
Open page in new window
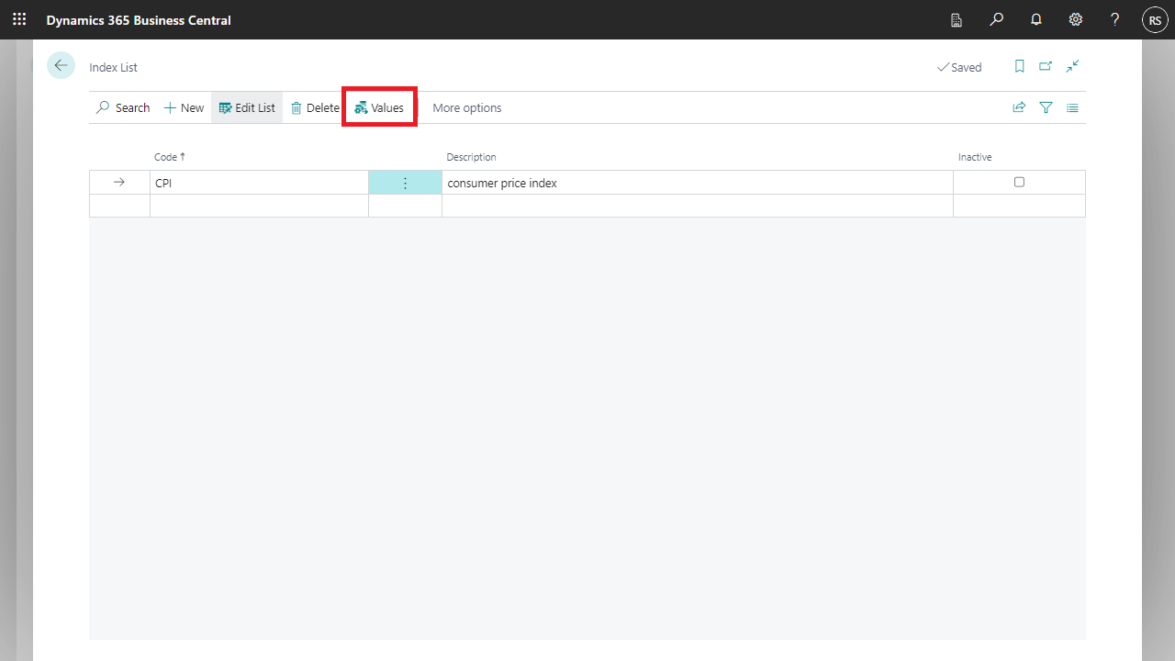[1046, 67]
